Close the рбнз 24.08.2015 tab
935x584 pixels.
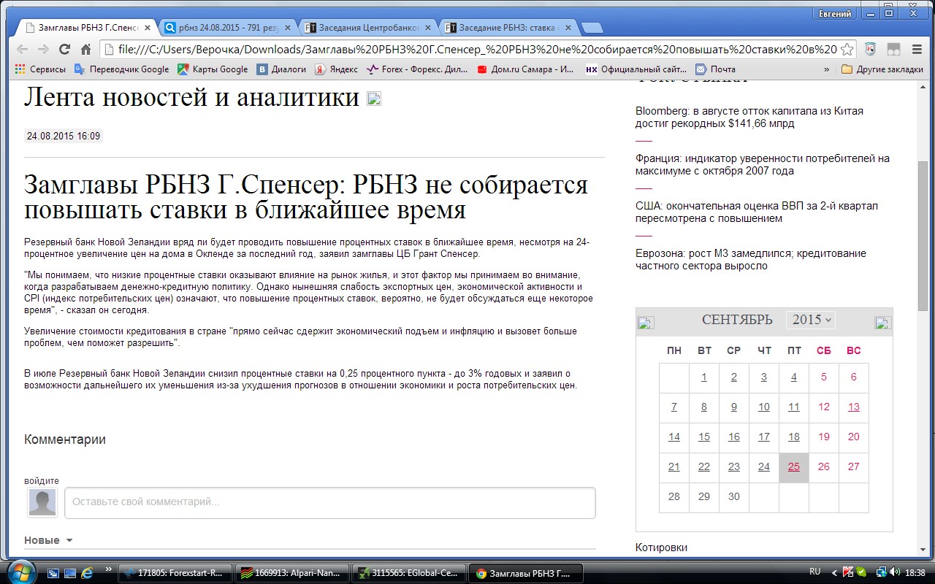point(288,28)
